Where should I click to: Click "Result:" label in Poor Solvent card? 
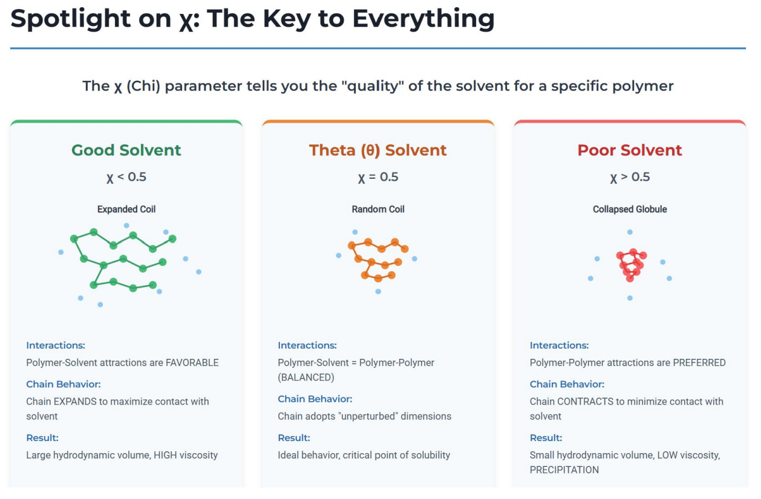pyautogui.click(x=546, y=438)
